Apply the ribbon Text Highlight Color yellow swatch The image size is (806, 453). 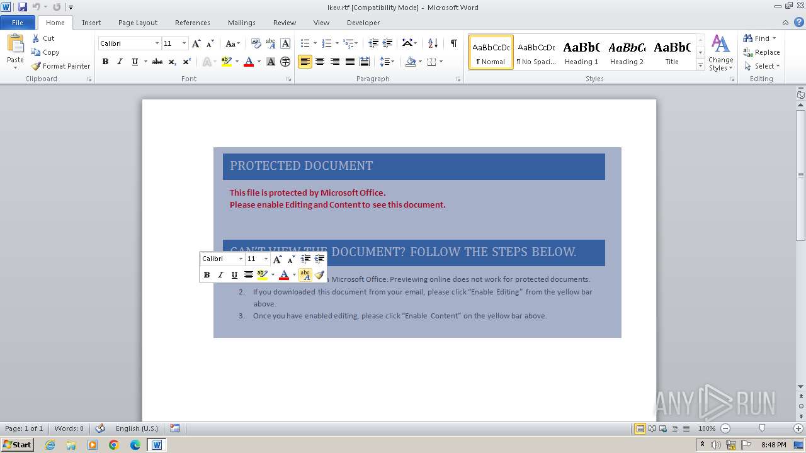pos(227,62)
